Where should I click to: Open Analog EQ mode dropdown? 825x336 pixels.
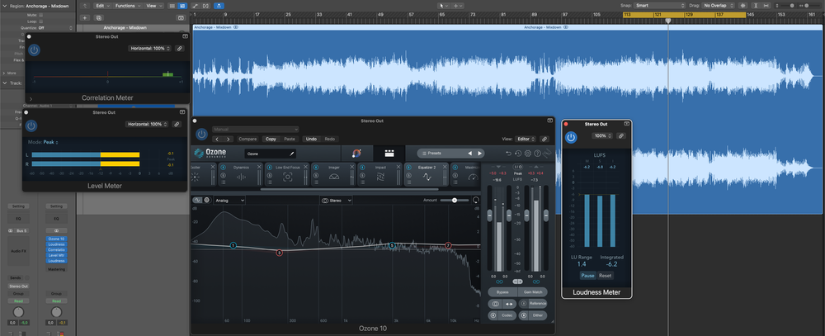pos(229,201)
